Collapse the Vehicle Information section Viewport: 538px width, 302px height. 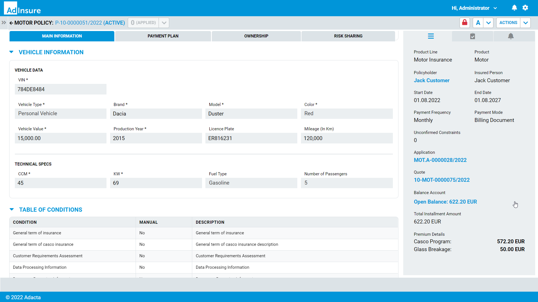11,52
